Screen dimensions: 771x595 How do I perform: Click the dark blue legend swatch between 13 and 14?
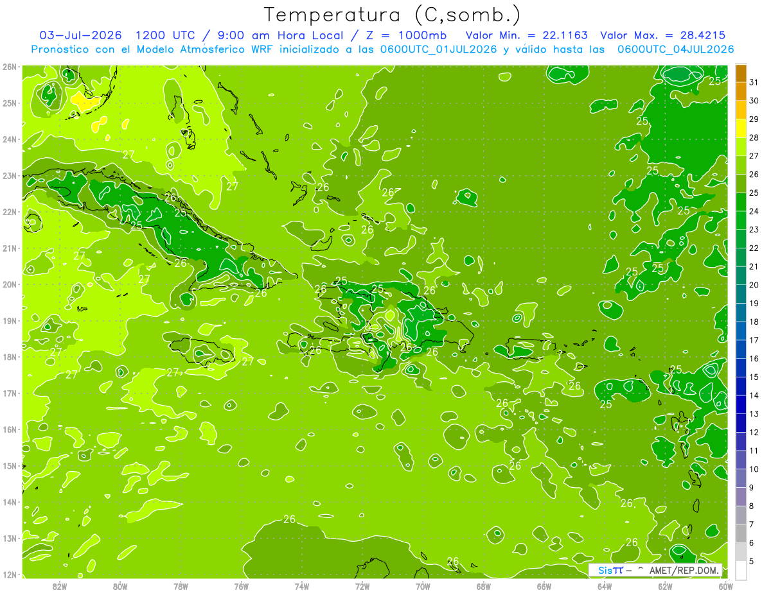pos(741,404)
